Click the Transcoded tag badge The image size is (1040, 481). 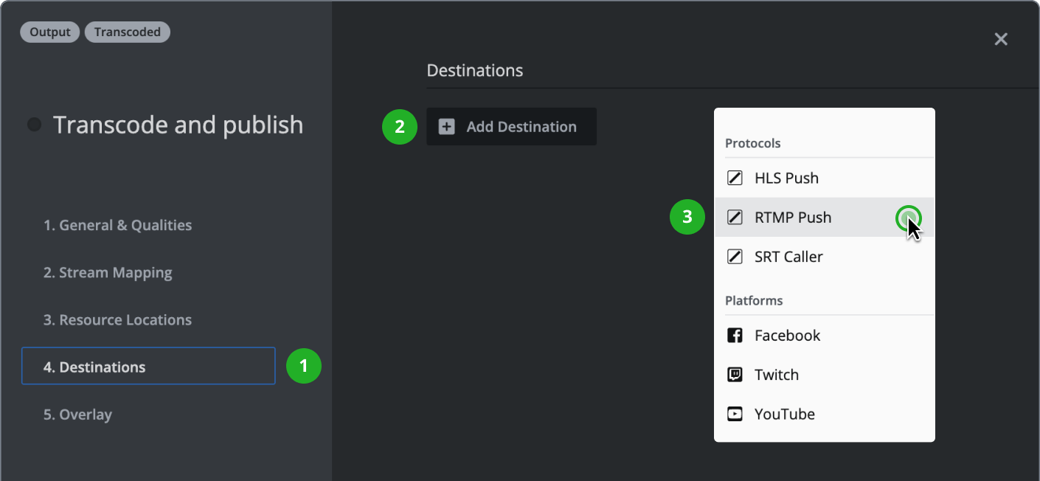(x=128, y=32)
